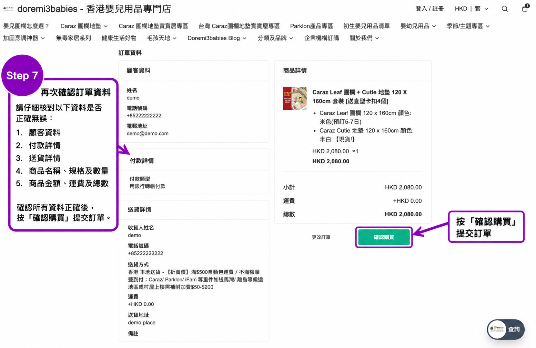Click the 總數 HKD 2,080.00 amount
Image resolution: width=536 pixels, height=348 pixels.
click(403, 214)
